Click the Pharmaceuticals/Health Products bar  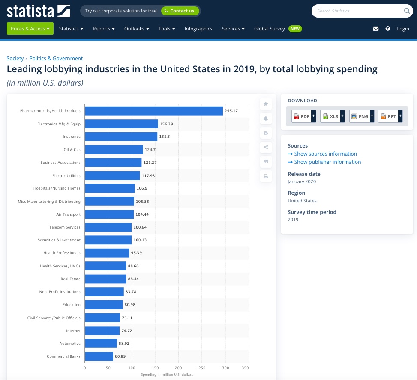[x=154, y=111]
